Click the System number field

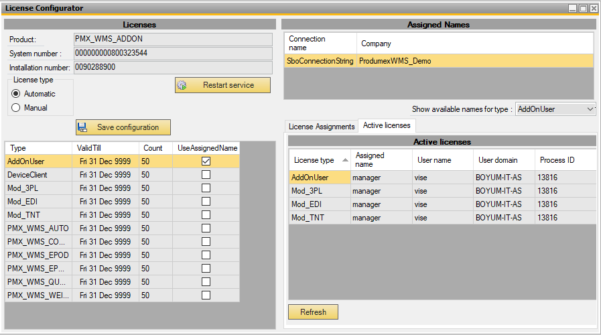(x=173, y=53)
